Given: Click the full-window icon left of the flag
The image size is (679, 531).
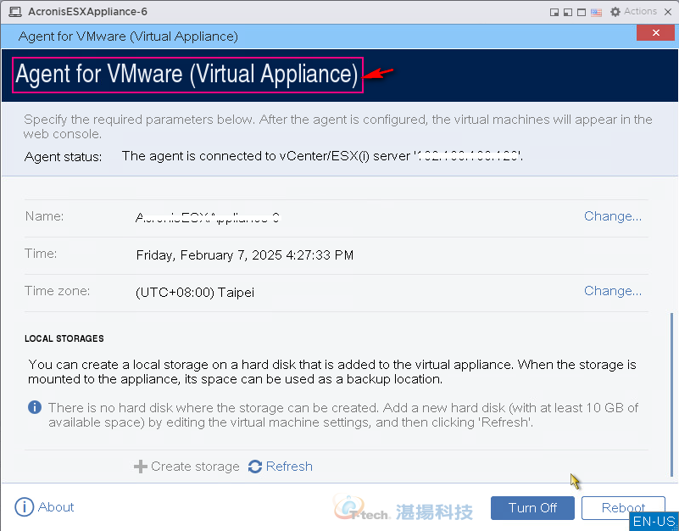Looking at the screenshot, I should [582, 12].
